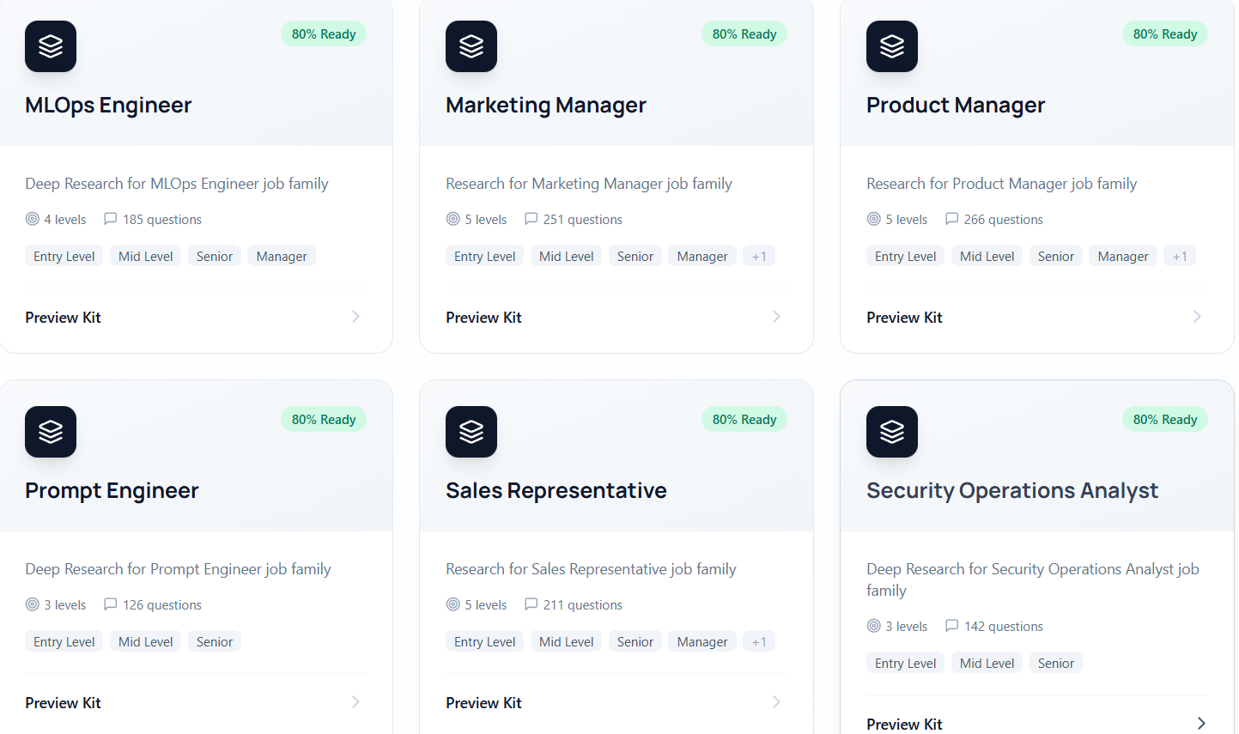Click the Security Operations Analyst stack icon

(891, 432)
